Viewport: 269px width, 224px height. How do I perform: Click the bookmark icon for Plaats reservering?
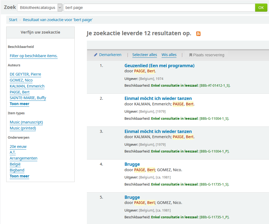191,55
